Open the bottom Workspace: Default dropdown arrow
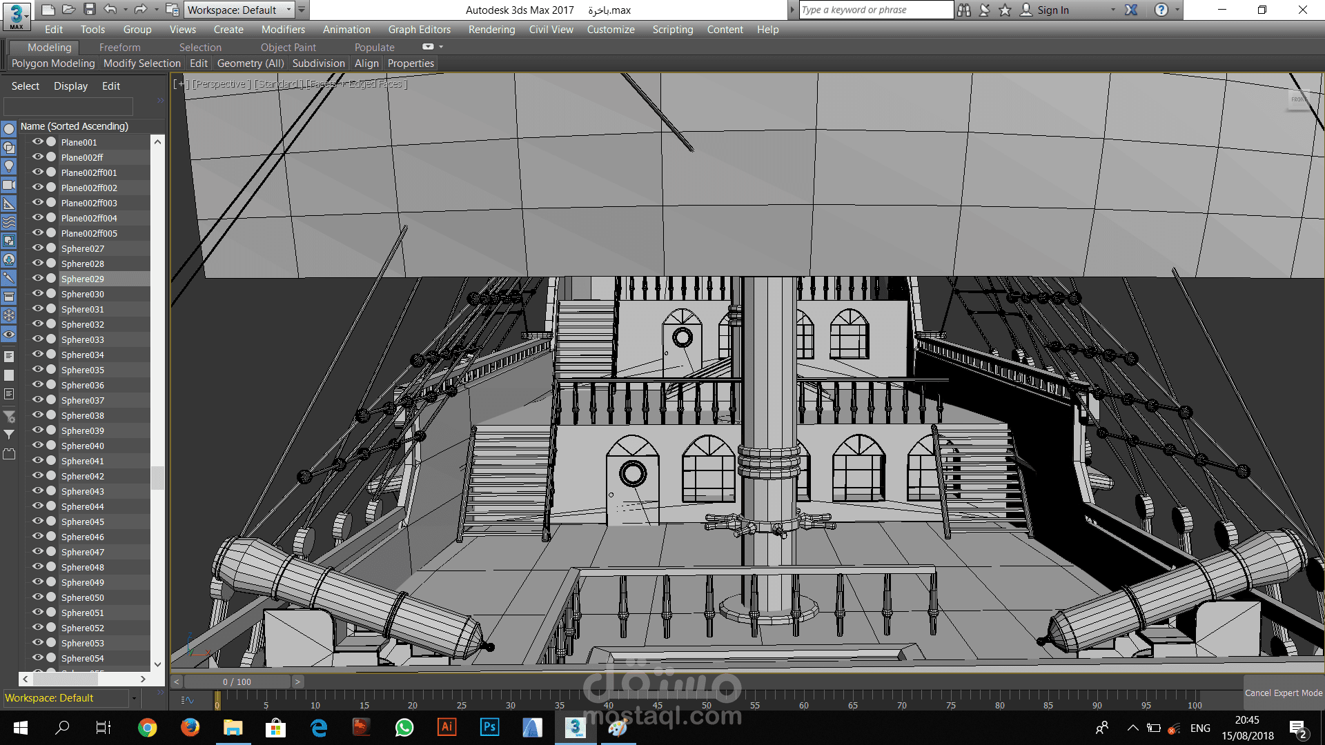The image size is (1325, 745). 134,698
